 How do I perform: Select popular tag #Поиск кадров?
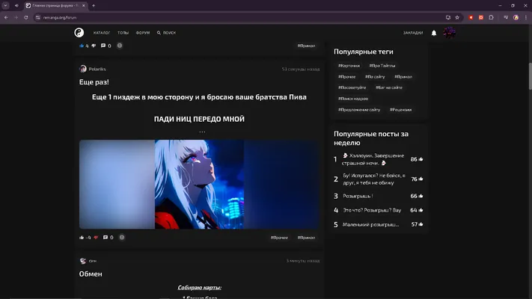pyautogui.click(x=353, y=99)
